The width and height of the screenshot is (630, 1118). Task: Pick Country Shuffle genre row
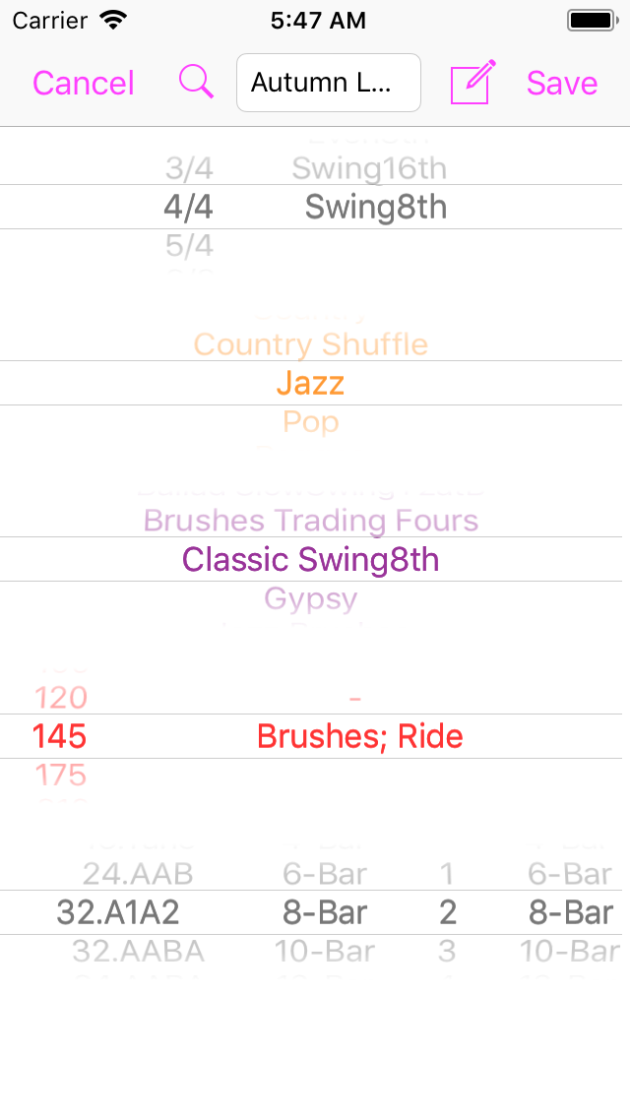point(310,344)
